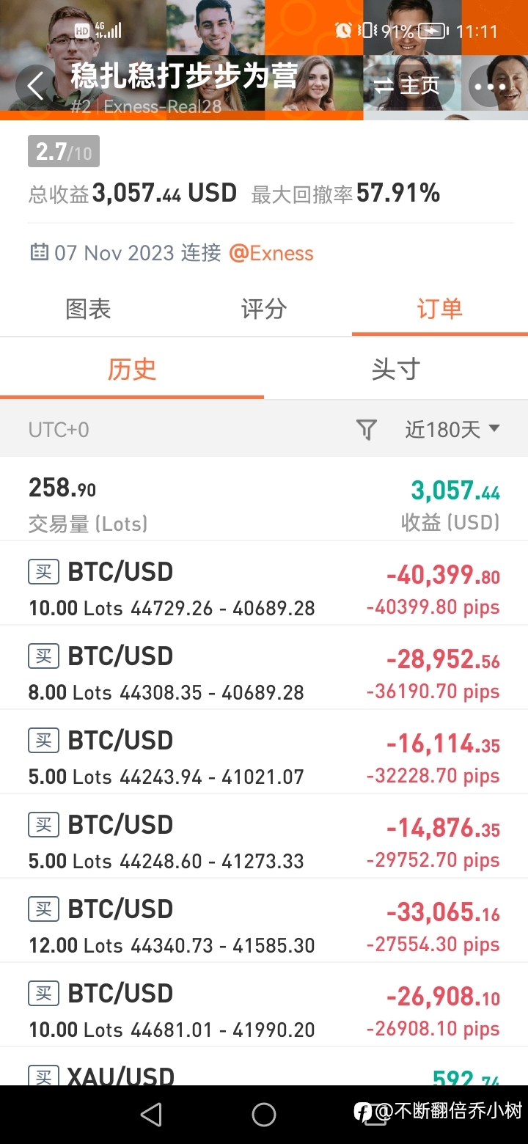Tap the calendar icon beside 07 Nov 2023
The image size is (528, 1144).
(39, 253)
